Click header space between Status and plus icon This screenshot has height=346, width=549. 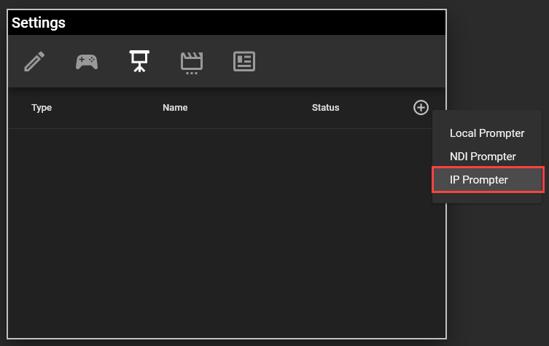click(x=375, y=108)
